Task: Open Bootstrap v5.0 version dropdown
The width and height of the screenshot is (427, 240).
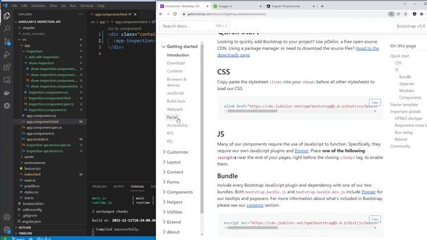Action: click(x=410, y=26)
